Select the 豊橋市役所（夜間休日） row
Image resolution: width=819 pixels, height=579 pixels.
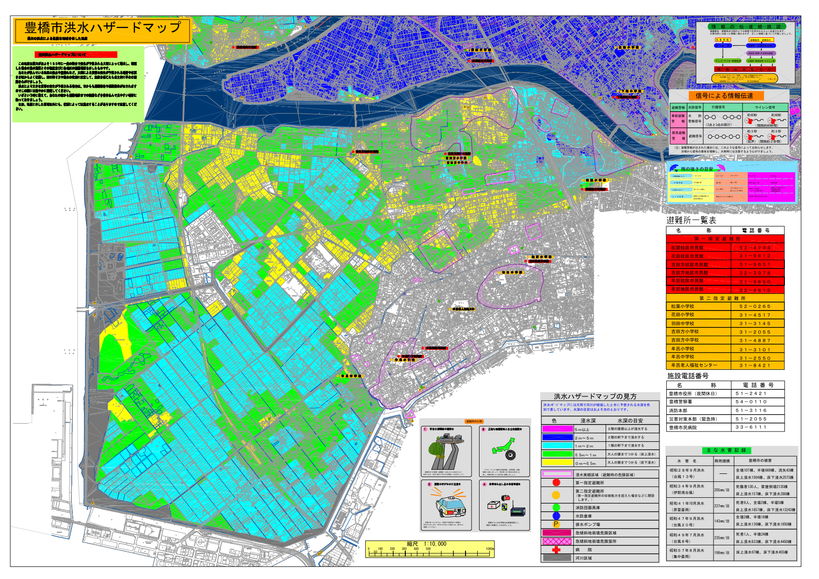725,394
